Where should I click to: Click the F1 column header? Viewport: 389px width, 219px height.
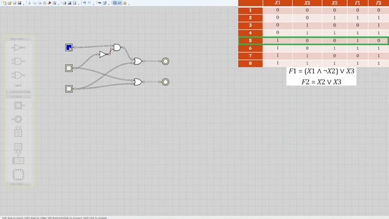pos(357,3)
